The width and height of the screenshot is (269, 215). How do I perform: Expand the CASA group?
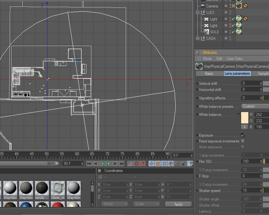tap(198, 39)
